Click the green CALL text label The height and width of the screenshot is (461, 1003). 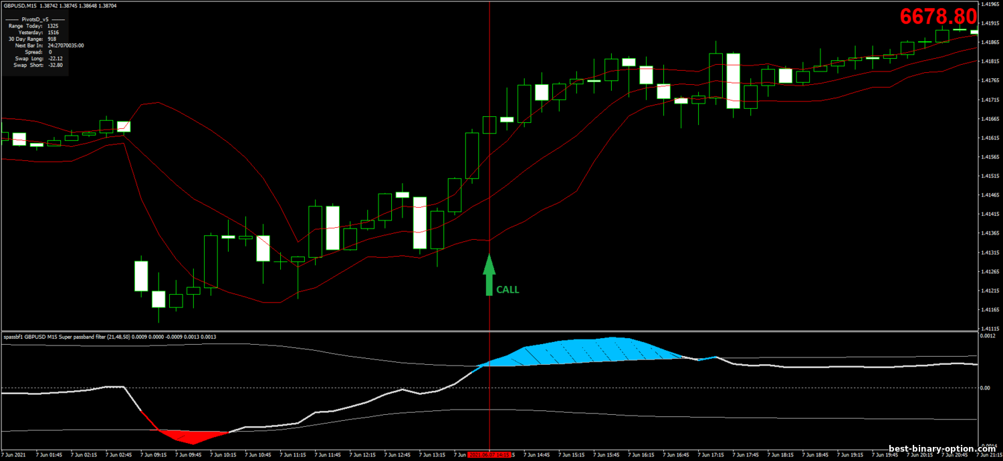pos(507,290)
